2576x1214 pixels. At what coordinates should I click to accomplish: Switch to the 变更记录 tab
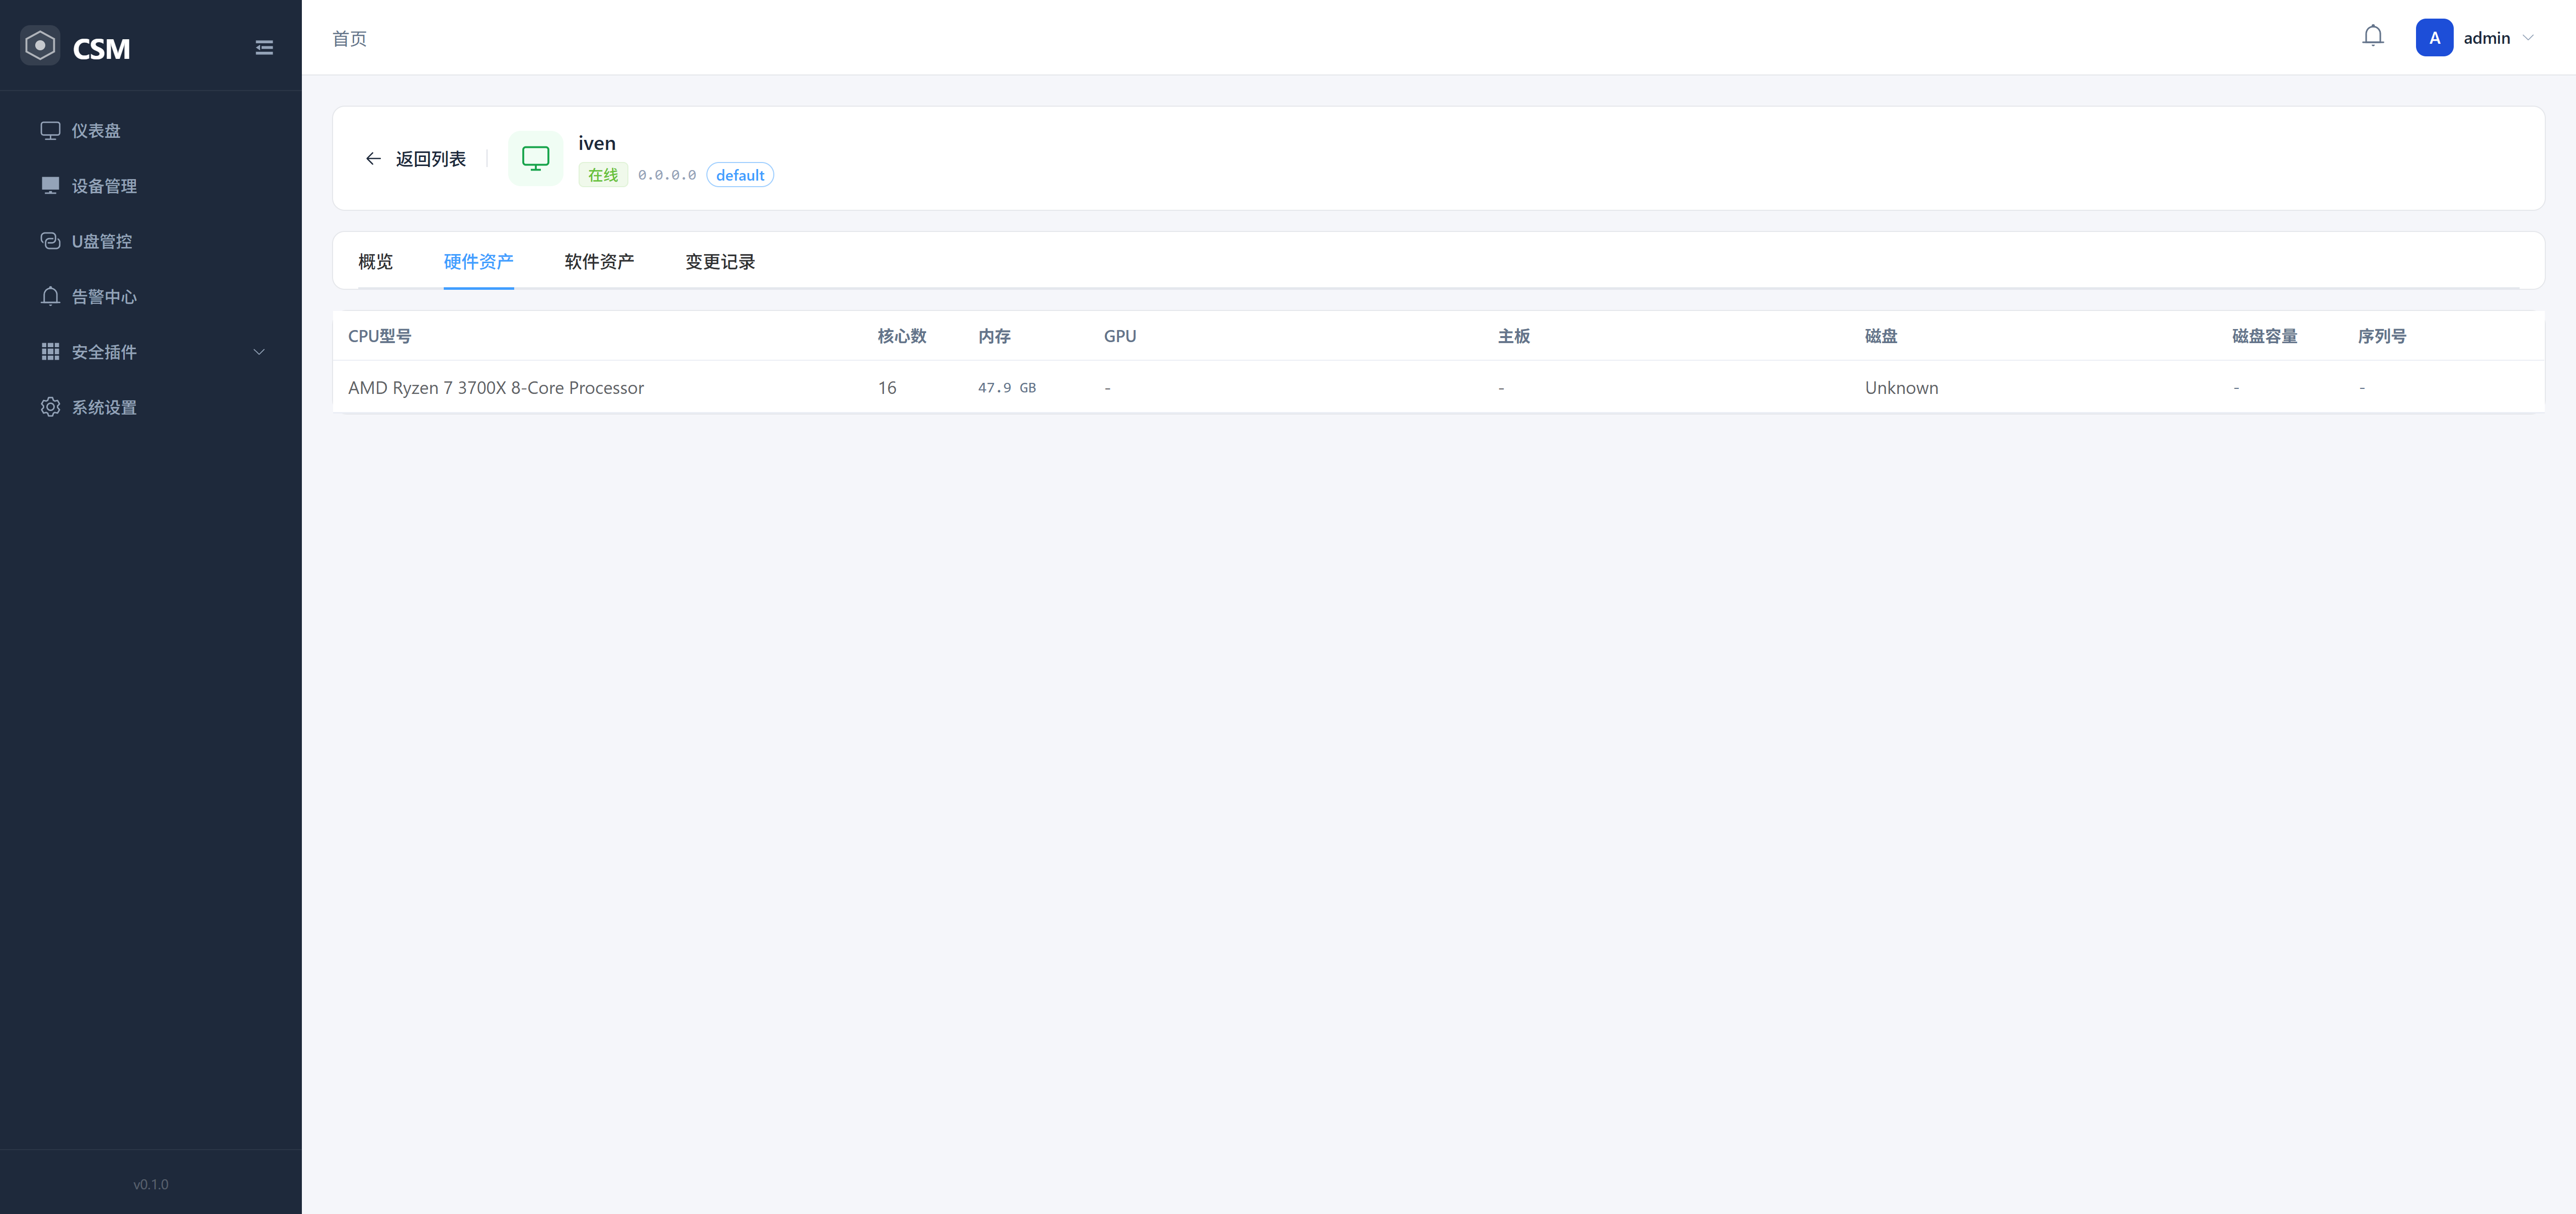719,262
